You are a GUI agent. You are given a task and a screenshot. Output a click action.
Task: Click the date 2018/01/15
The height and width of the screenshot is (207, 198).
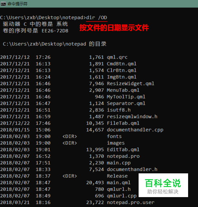coord(15,130)
